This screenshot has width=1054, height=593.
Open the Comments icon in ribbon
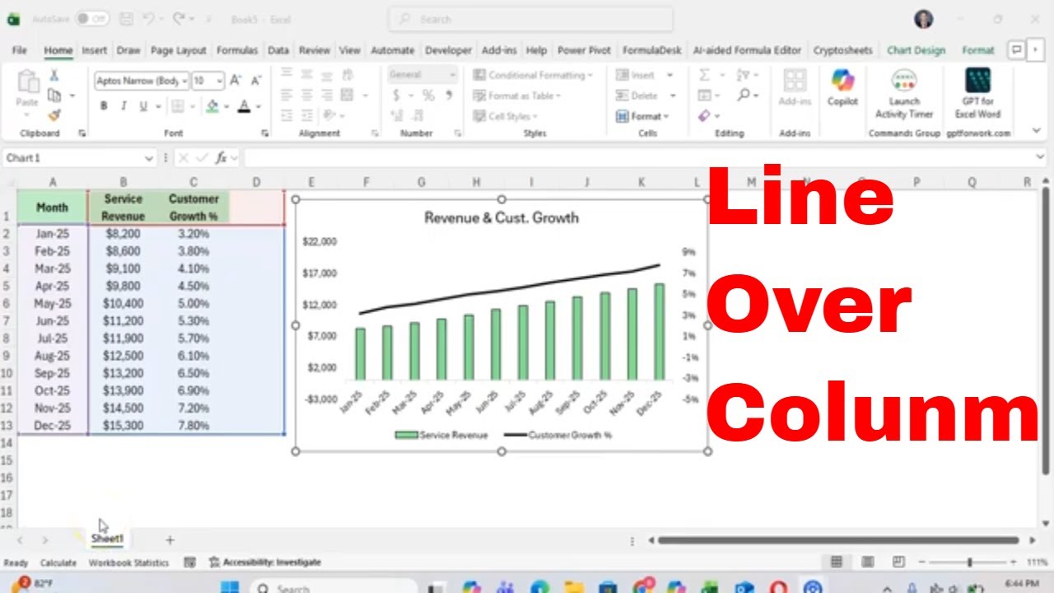[1017, 50]
